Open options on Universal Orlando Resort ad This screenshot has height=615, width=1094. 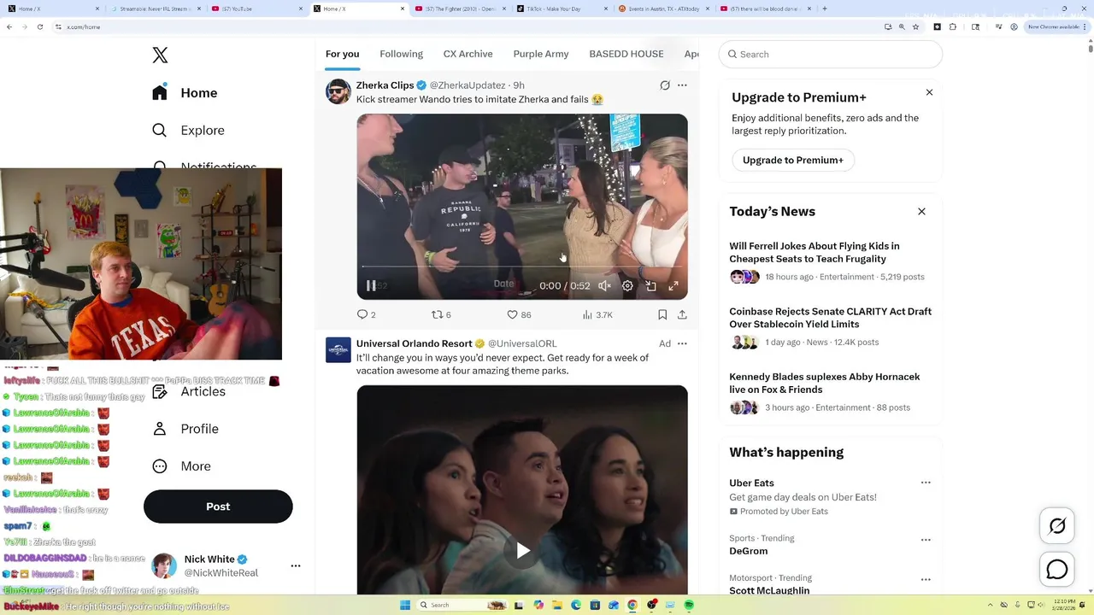pyautogui.click(x=682, y=343)
